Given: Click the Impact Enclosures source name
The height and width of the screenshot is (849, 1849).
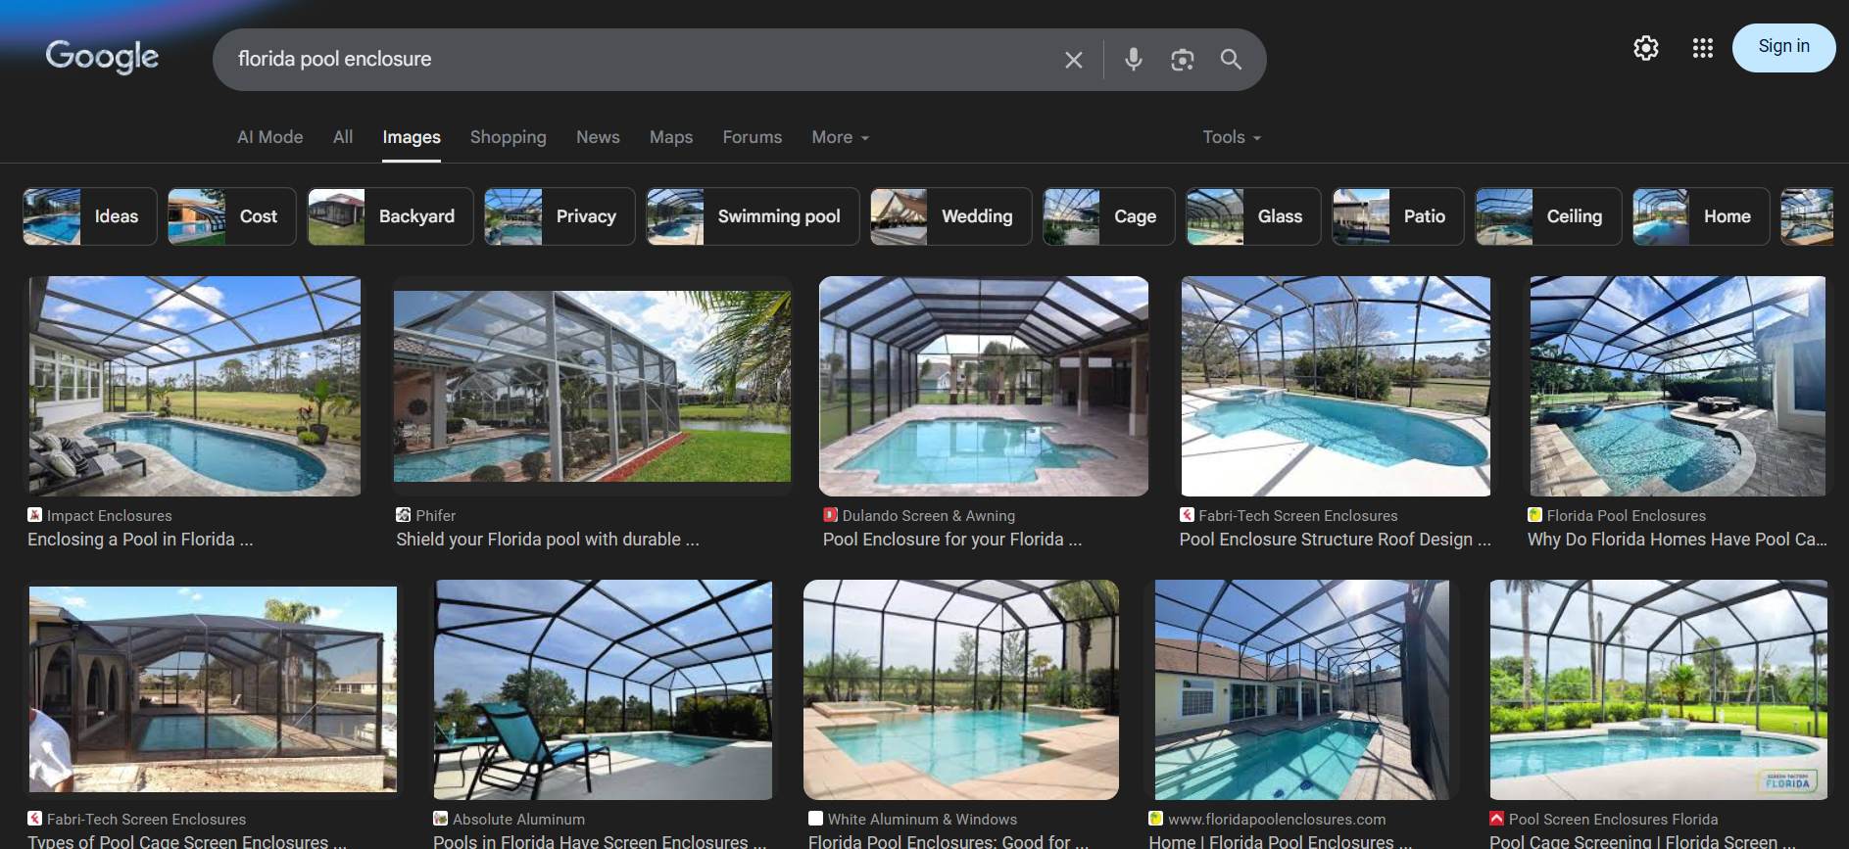Looking at the screenshot, I should coord(110,516).
